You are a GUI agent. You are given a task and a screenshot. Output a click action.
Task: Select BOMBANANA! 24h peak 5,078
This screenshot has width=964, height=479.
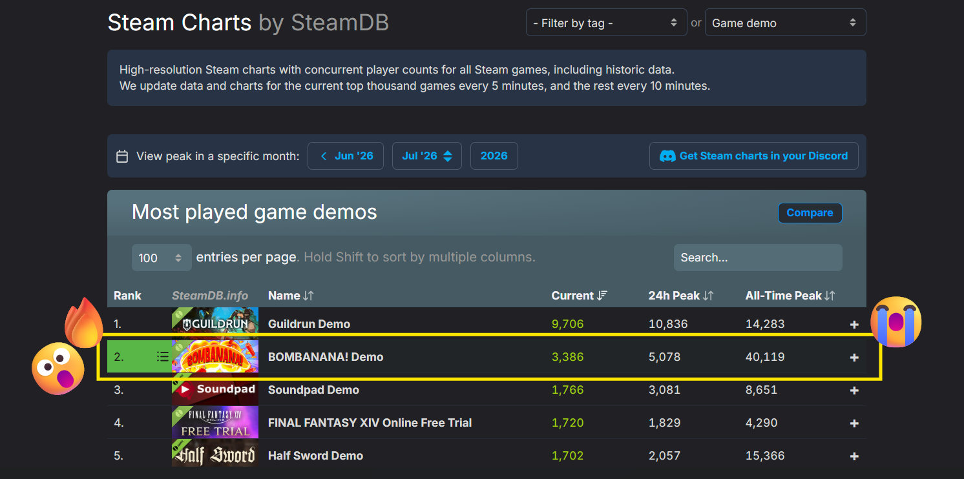(x=664, y=357)
